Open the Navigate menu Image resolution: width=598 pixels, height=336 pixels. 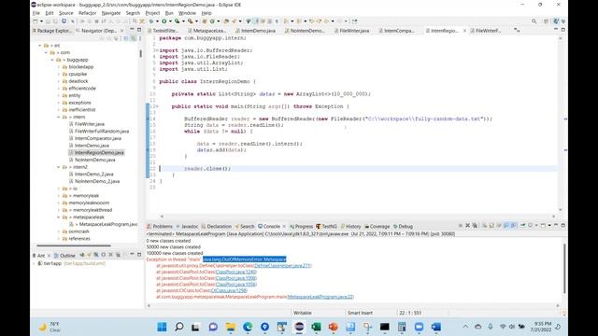click(111, 13)
